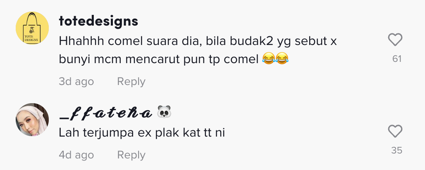Screen dimensions: 425x170
Task: Click the 61 likes count
Action: click(397, 59)
